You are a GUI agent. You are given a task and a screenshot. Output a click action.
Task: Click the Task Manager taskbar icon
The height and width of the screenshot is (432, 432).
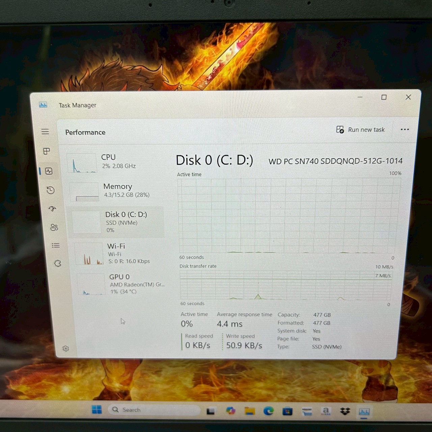coord(364,412)
